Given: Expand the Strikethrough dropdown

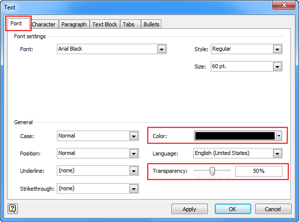Looking at the screenshot, I should [133, 188].
